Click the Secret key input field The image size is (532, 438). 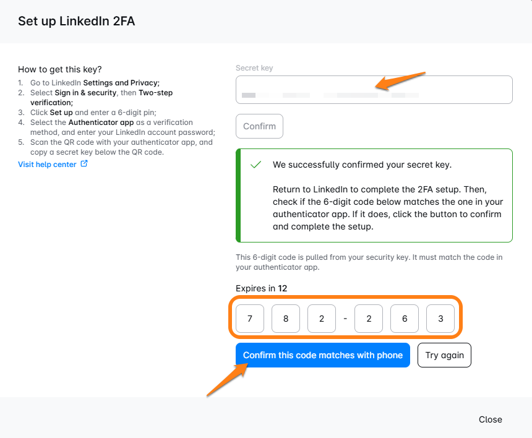click(x=374, y=90)
